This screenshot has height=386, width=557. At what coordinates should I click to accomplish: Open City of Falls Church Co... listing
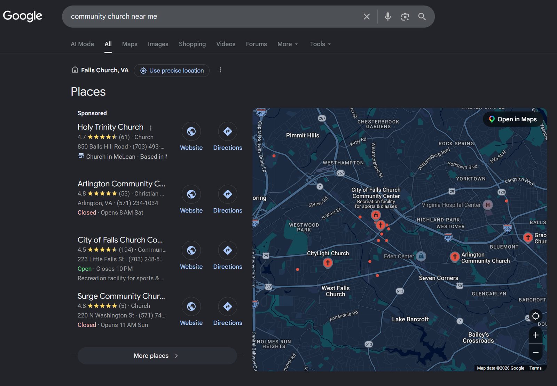coord(120,240)
